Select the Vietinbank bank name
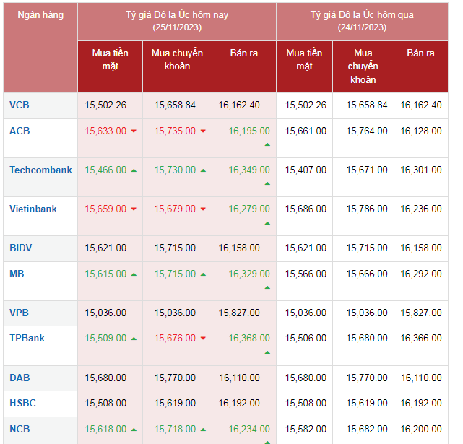Viewport: 463px width, 444px height. [x=33, y=209]
